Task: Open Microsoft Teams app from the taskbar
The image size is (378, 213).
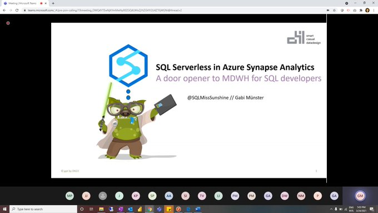Action: pyautogui.click(x=159, y=209)
